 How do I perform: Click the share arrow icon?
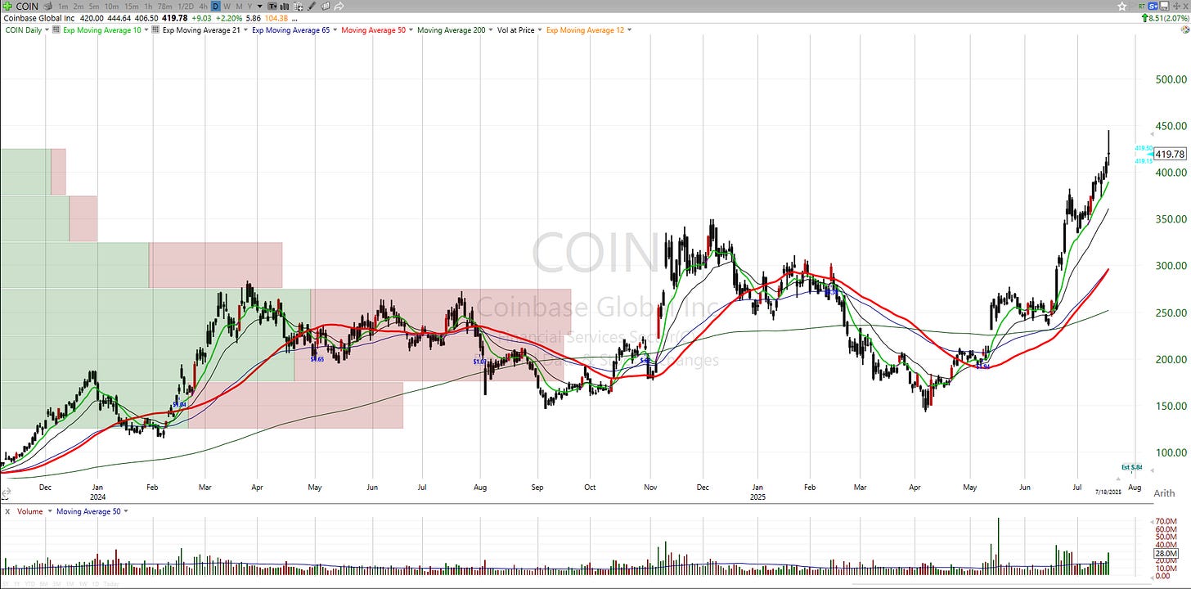click(339, 6)
